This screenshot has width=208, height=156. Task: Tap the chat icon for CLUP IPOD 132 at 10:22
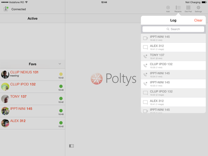[145, 93]
